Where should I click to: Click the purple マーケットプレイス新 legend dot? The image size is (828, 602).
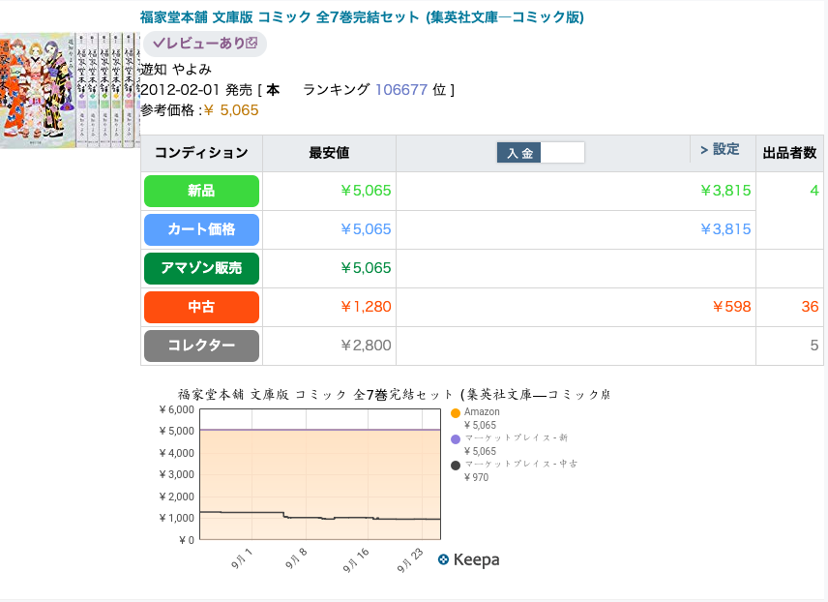point(456,439)
